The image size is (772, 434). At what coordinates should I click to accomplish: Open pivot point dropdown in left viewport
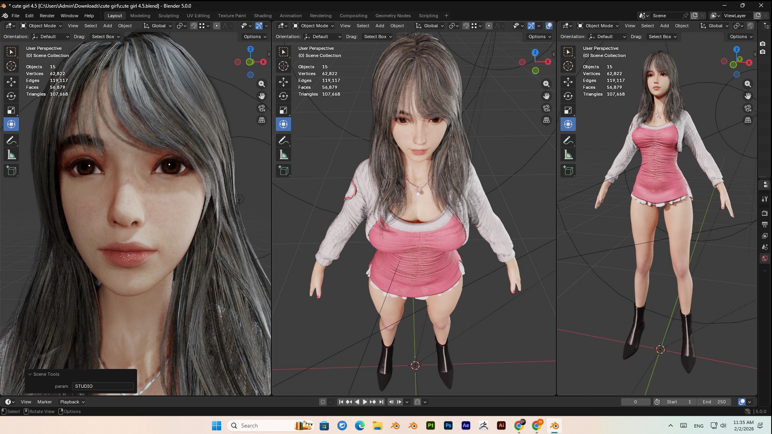181,26
